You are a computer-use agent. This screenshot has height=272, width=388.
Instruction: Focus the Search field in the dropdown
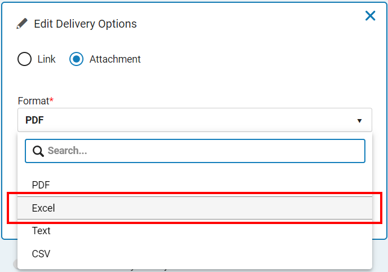[195, 151]
